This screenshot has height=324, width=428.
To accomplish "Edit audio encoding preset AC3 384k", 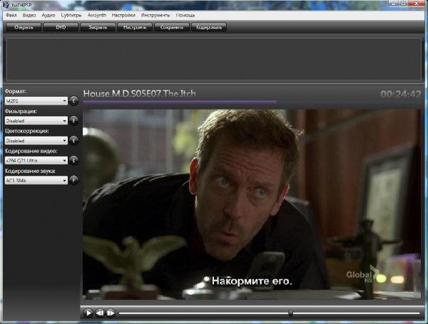I will pyautogui.click(x=73, y=180).
